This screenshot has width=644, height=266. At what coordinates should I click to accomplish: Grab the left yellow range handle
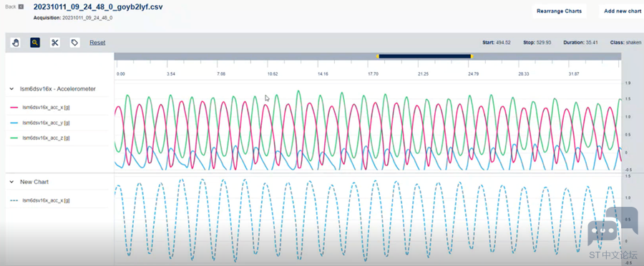(377, 56)
